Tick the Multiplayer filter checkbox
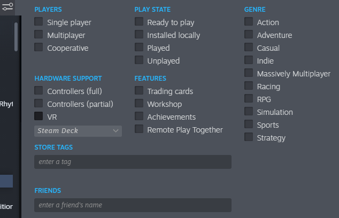The height and width of the screenshot is (218, 339). tap(38, 34)
